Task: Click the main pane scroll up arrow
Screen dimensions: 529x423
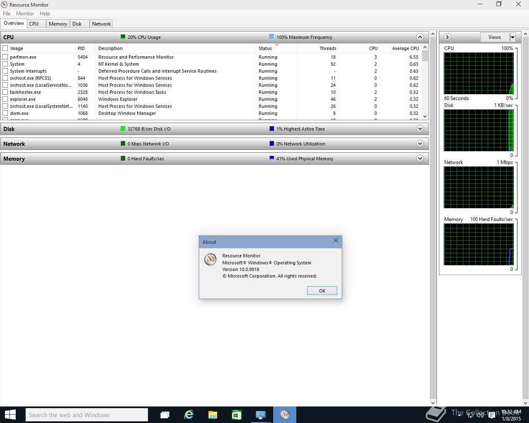Action: [x=433, y=34]
